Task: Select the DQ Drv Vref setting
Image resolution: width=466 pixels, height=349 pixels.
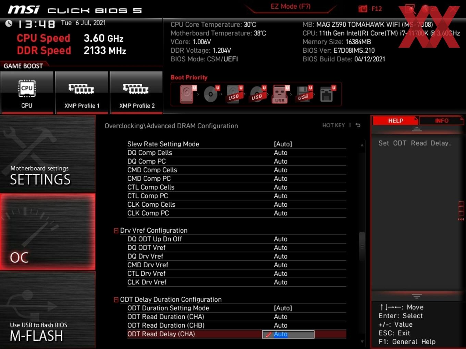Action: [x=237, y=256]
